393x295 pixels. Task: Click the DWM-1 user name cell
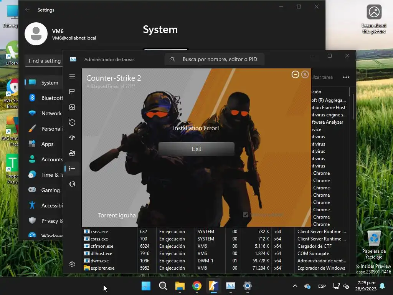click(x=205, y=261)
